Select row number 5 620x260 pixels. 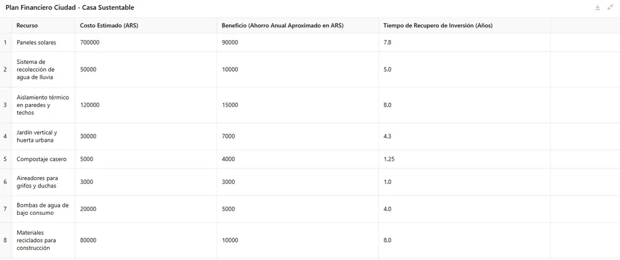[5, 159]
